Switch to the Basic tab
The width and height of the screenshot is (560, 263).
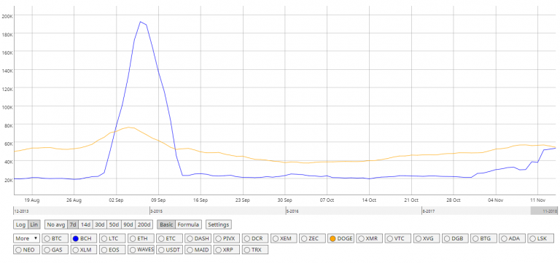pos(166,225)
